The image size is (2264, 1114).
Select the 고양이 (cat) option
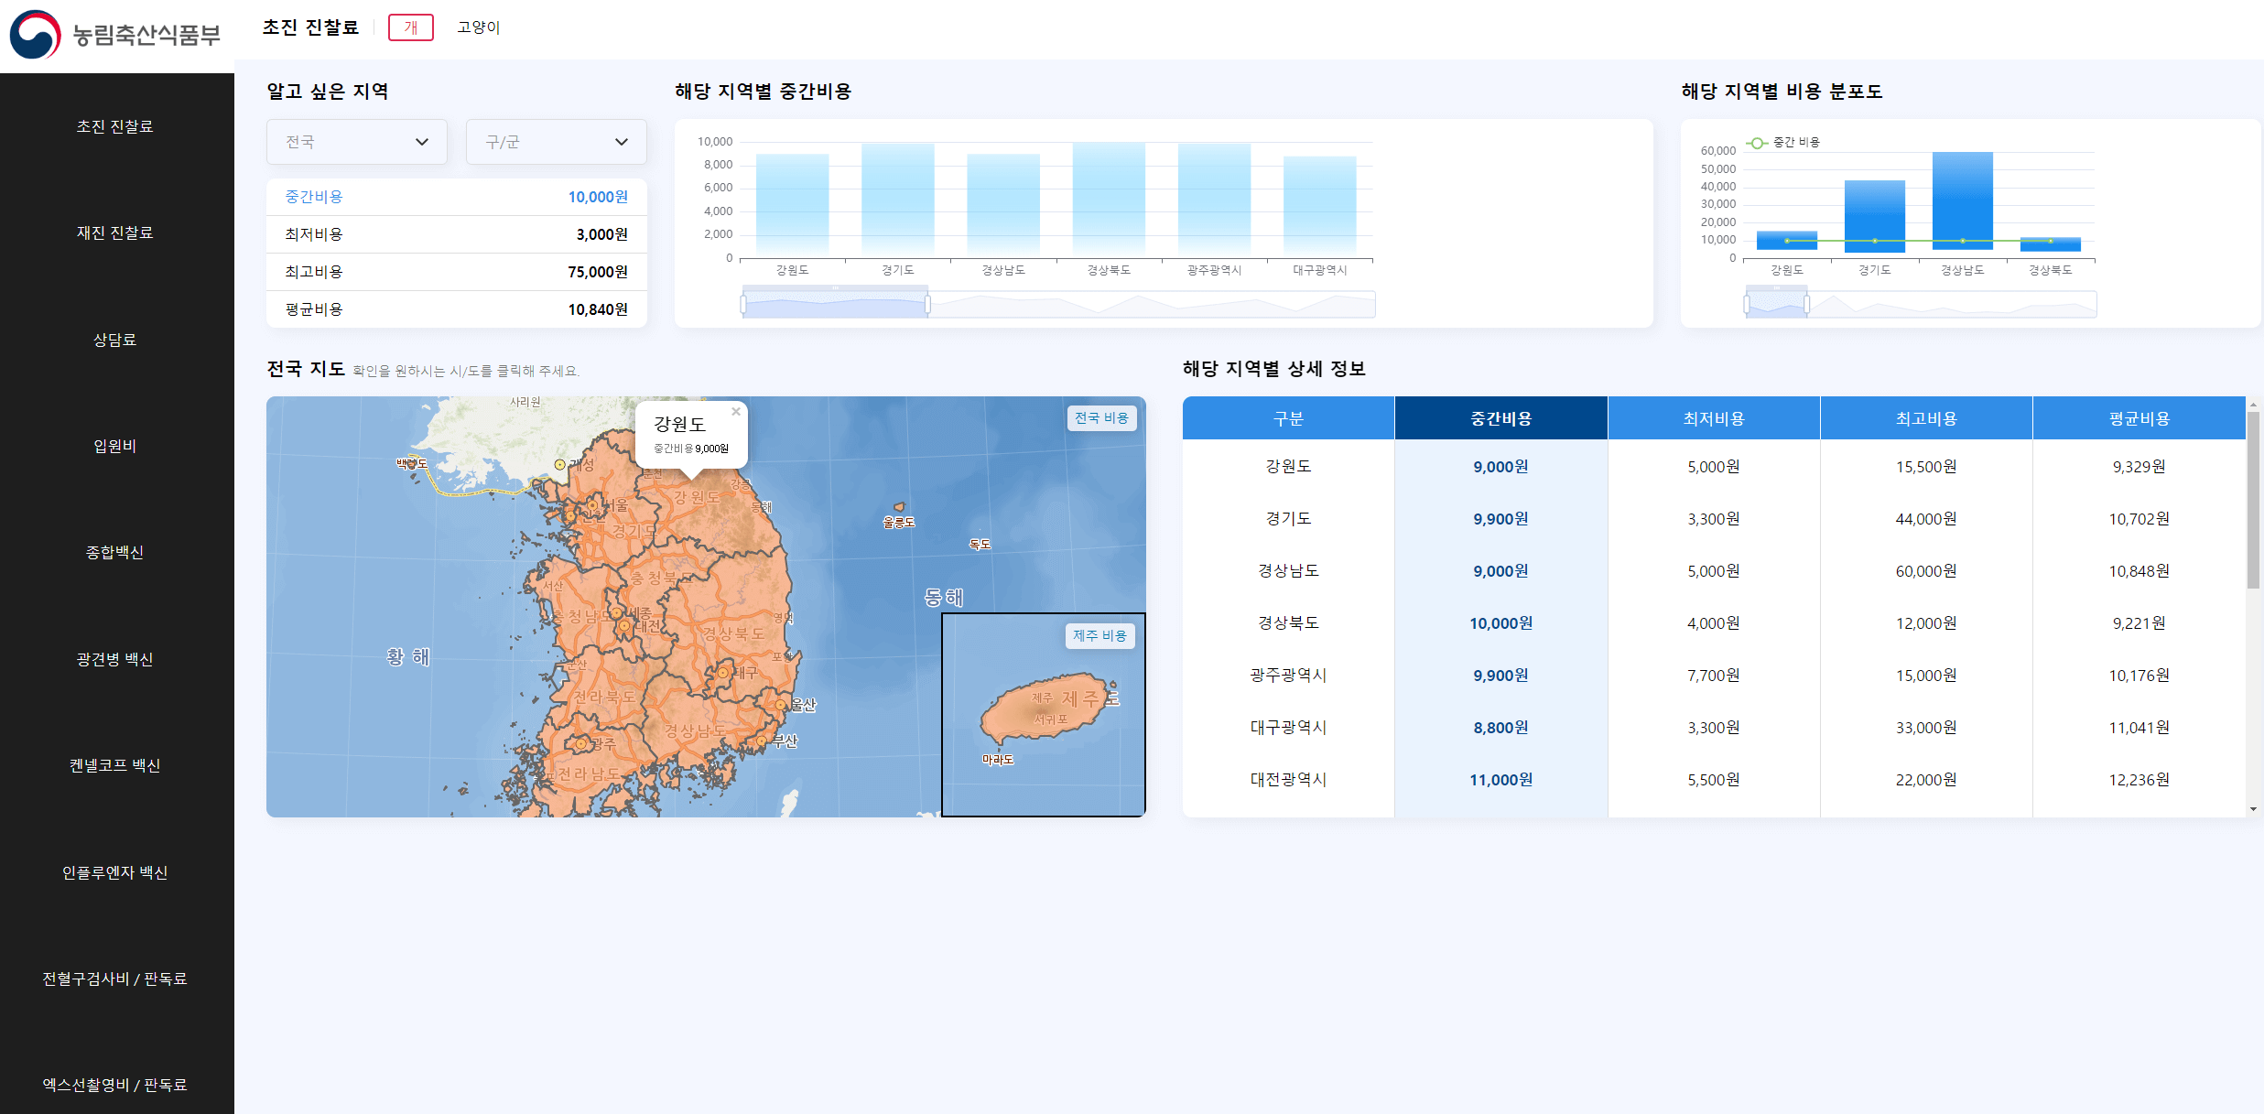click(477, 27)
